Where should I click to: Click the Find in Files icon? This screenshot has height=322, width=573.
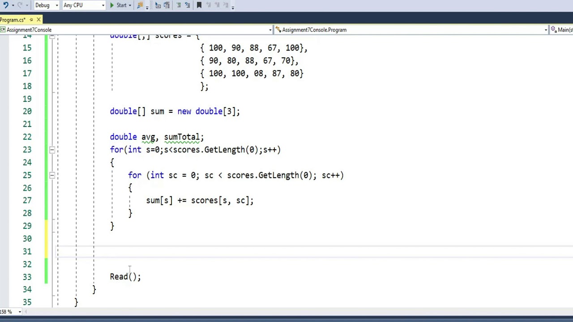pyautogui.click(x=140, y=5)
